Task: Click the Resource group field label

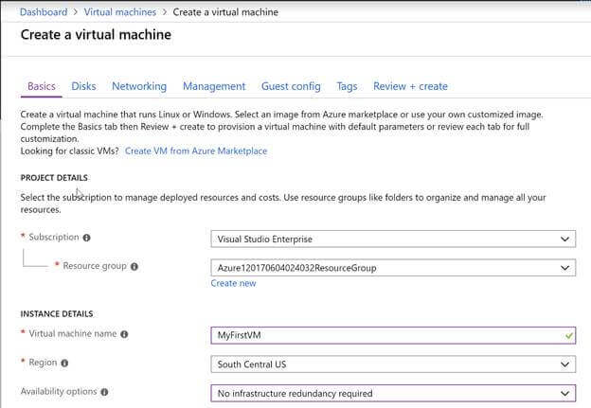Action: tap(95, 266)
